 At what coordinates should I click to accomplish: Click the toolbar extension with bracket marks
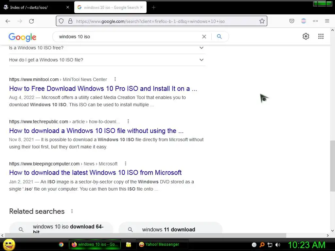click(315, 21)
